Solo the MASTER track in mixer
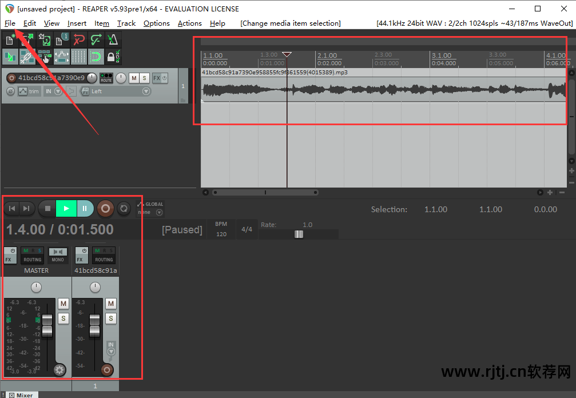576x398 pixels. click(x=63, y=319)
